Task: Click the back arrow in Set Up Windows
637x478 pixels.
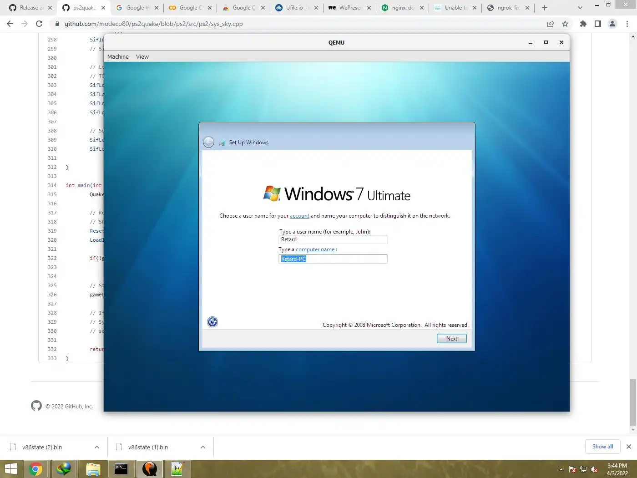Action: coord(208,142)
